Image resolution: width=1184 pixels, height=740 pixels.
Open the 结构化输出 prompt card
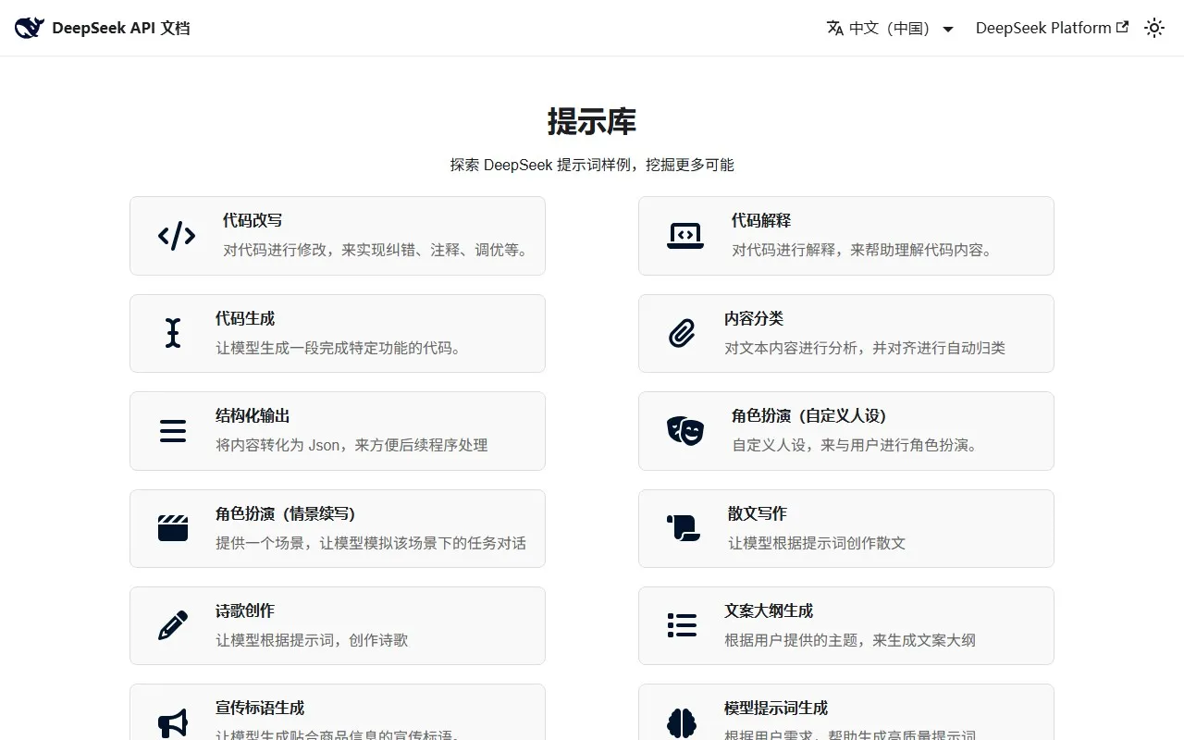click(338, 430)
